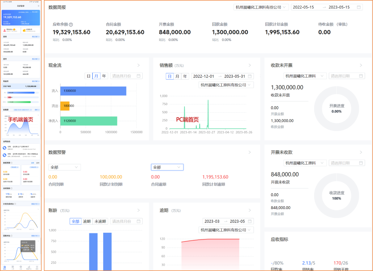Switch 现金流 chart to 年 view
Viewport: 373px width, 271px height.
[104, 76]
